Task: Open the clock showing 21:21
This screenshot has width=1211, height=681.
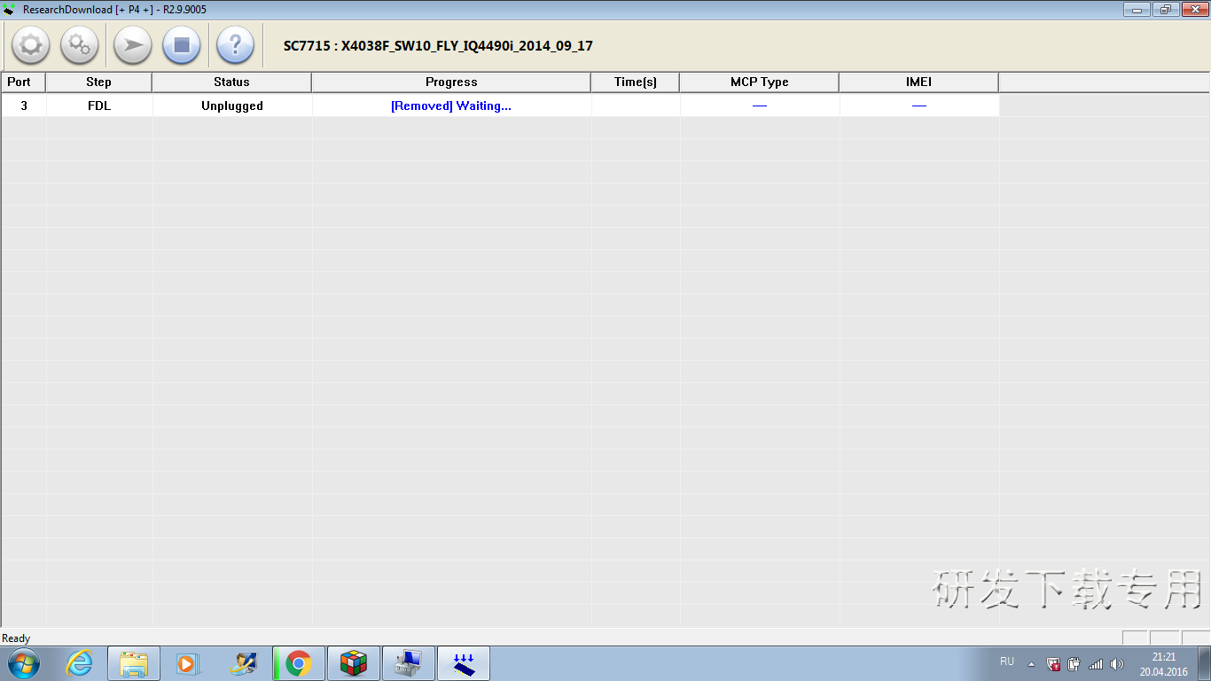Action: (x=1163, y=664)
